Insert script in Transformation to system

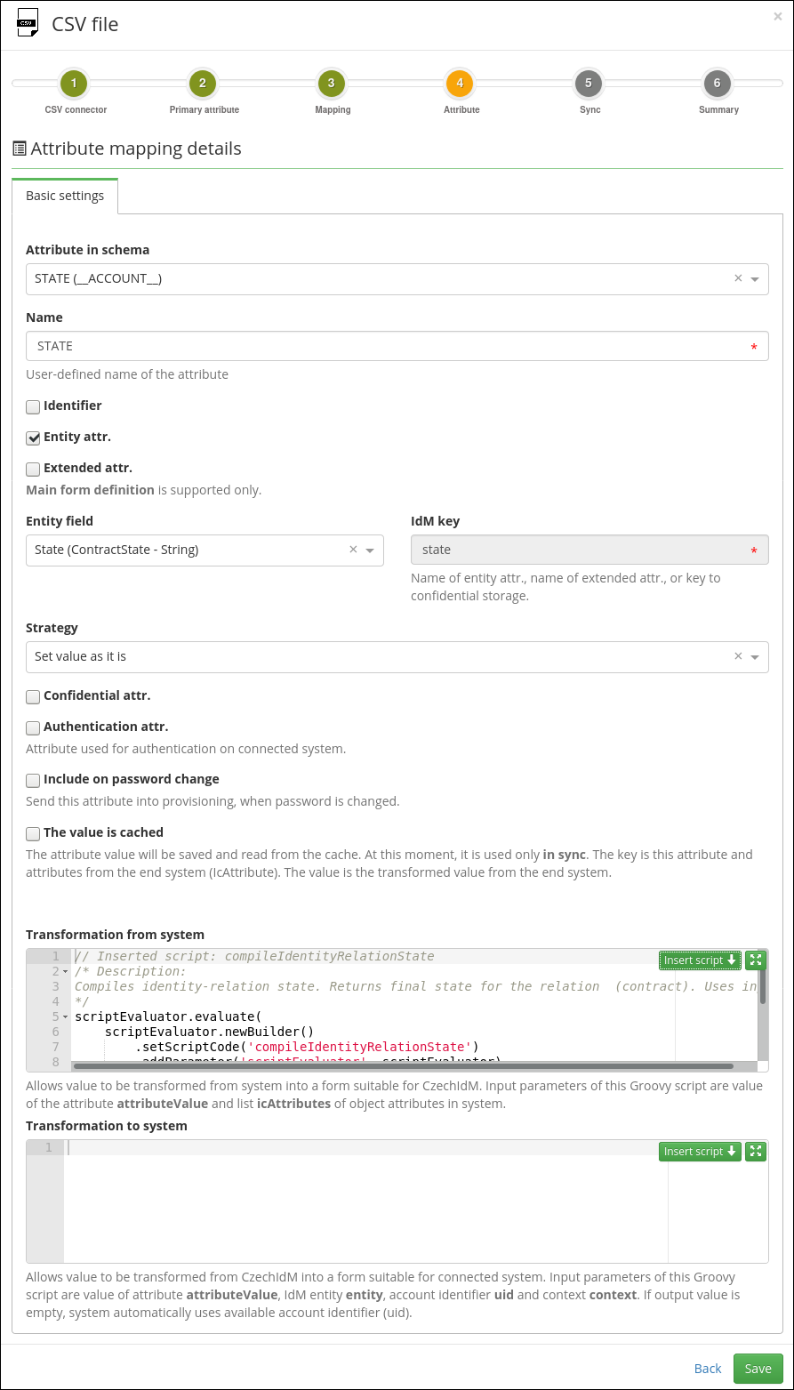[701, 1152]
